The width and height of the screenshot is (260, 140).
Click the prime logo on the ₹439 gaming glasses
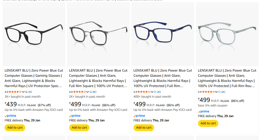pyautogui.click(x=10, y=116)
